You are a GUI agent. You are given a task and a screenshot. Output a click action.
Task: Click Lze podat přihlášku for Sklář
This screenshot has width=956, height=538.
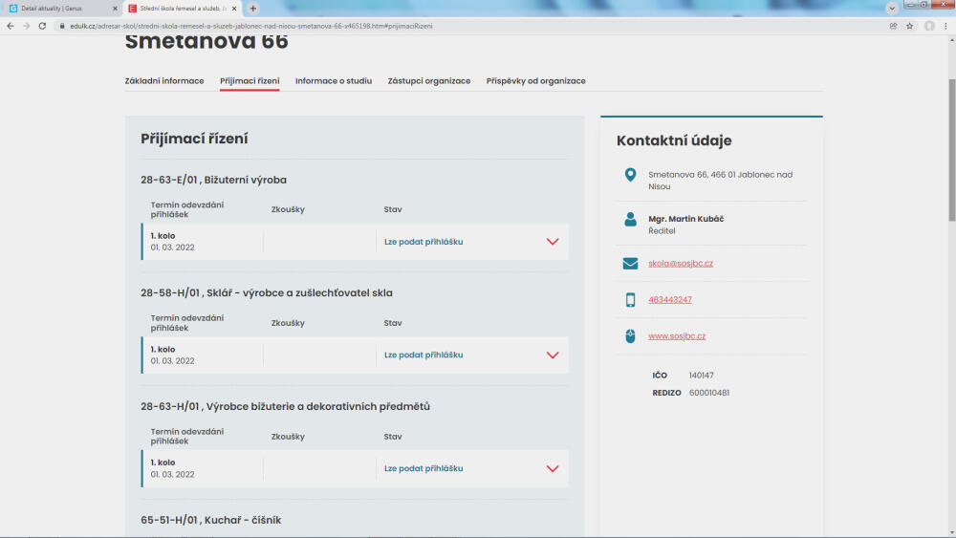424,355
